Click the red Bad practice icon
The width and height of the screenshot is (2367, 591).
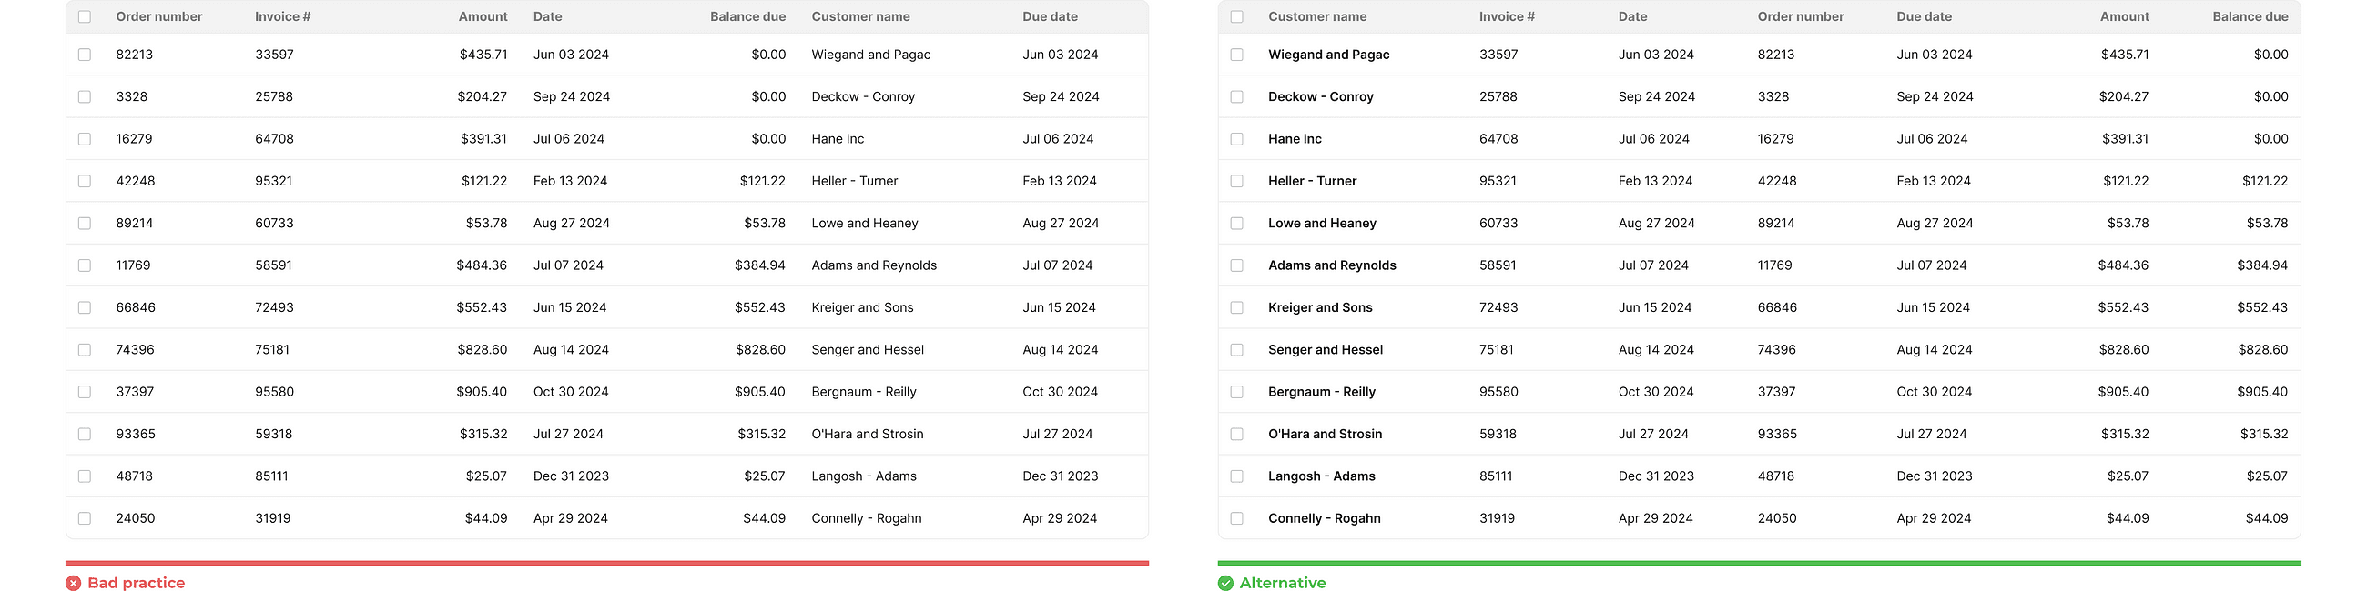(74, 583)
